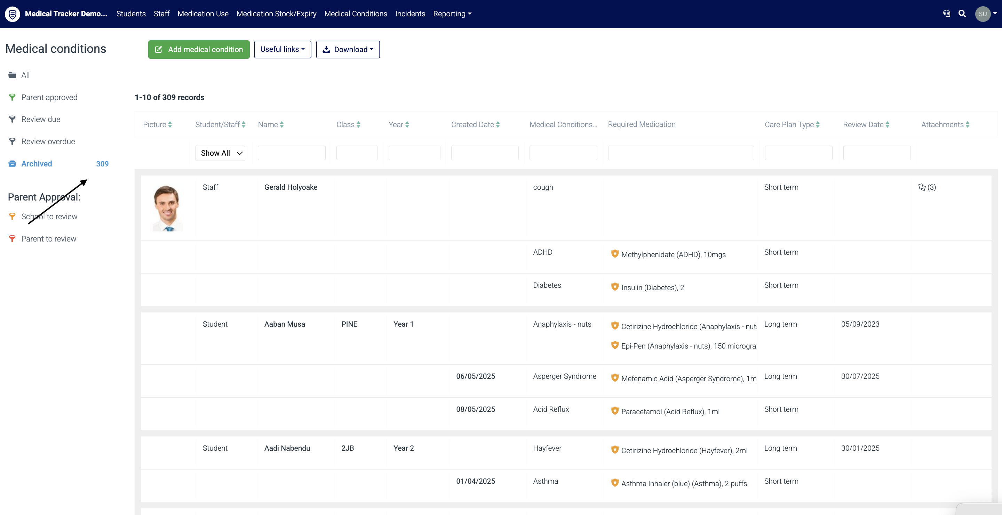Click the search magnifier icon

(962, 14)
